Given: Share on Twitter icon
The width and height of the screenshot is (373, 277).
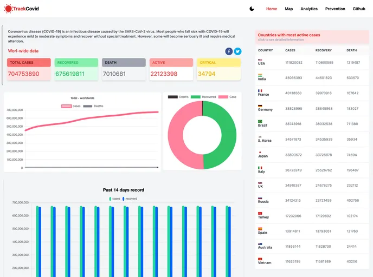Looking at the screenshot, I should (237, 51).
